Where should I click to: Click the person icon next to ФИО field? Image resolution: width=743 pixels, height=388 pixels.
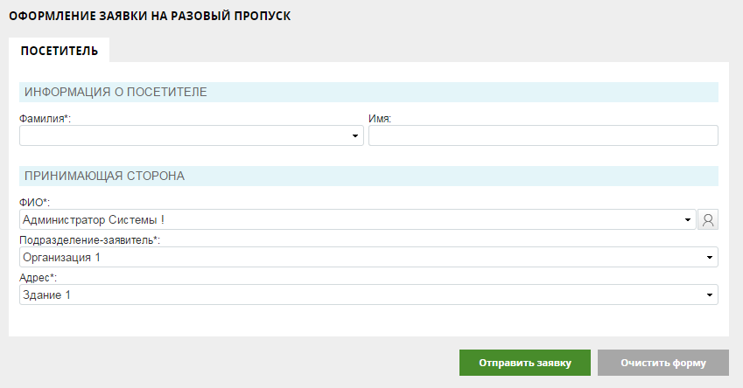(707, 219)
